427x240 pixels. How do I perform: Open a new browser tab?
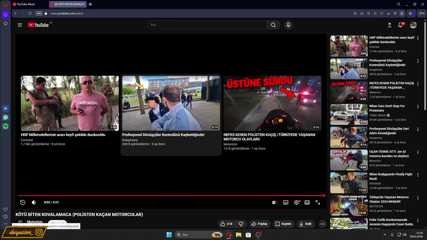pos(90,4)
